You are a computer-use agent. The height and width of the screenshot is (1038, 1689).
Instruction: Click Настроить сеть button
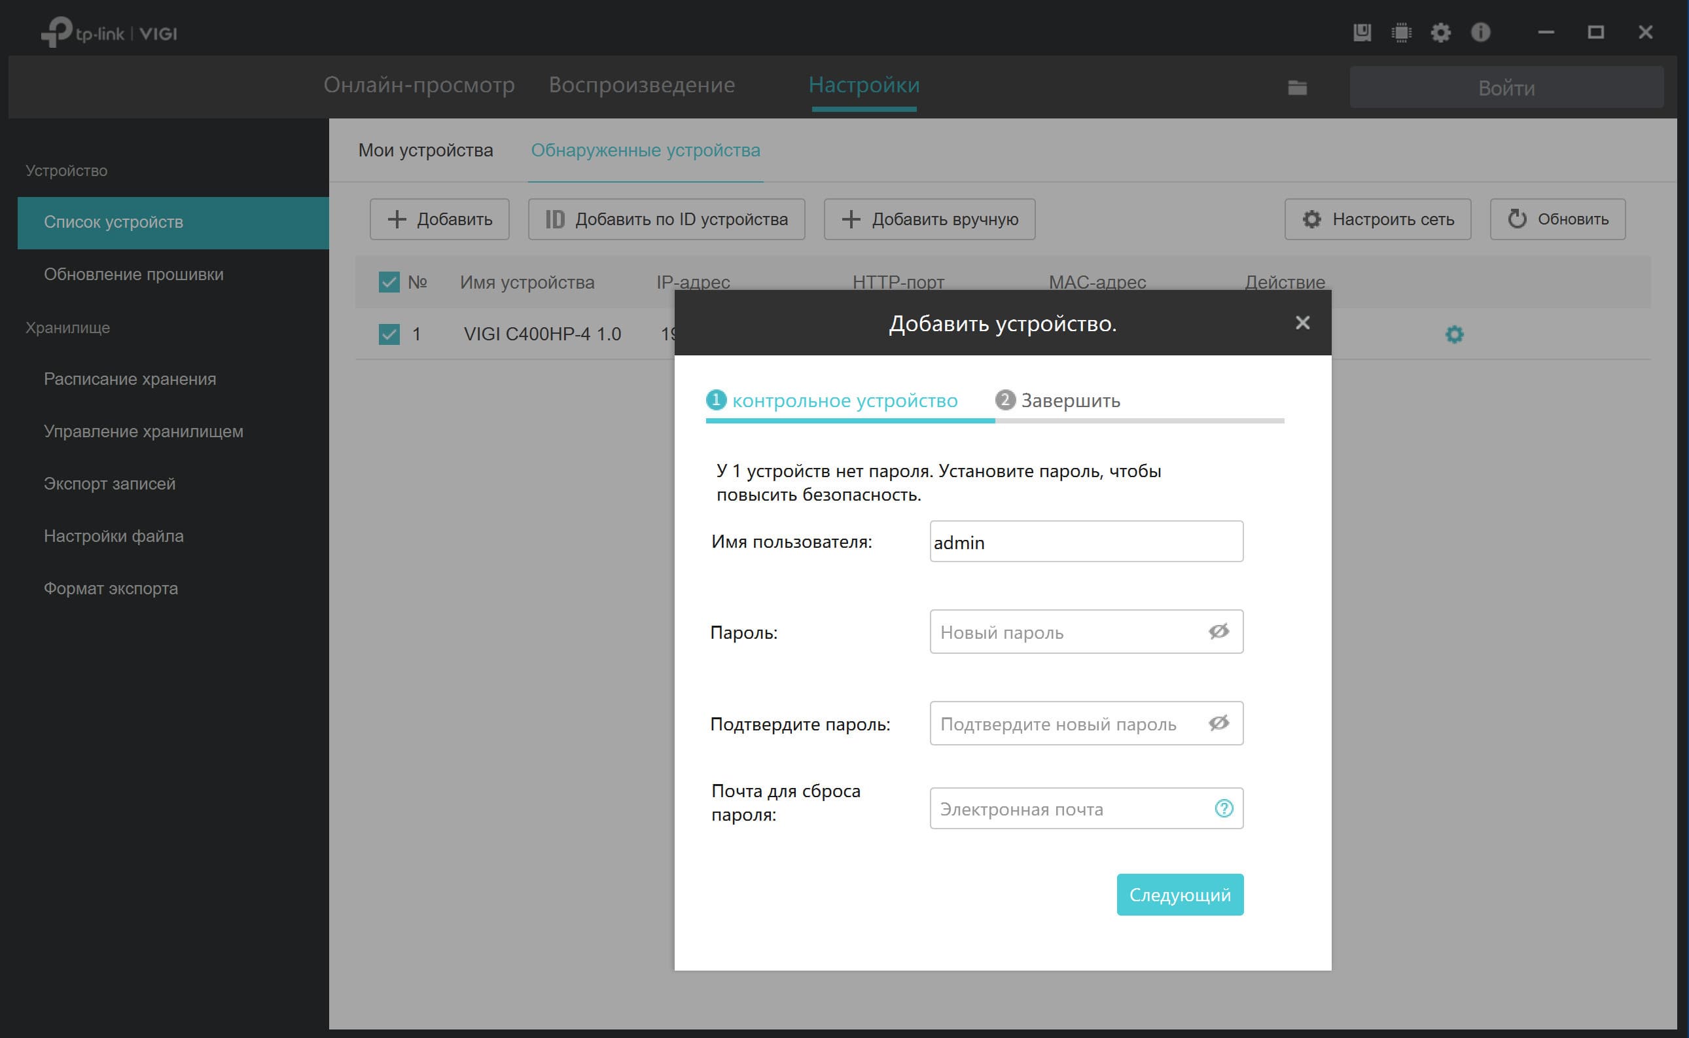coord(1377,220)
